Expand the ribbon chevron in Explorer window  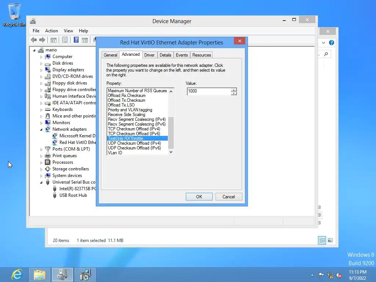[323, 43]
